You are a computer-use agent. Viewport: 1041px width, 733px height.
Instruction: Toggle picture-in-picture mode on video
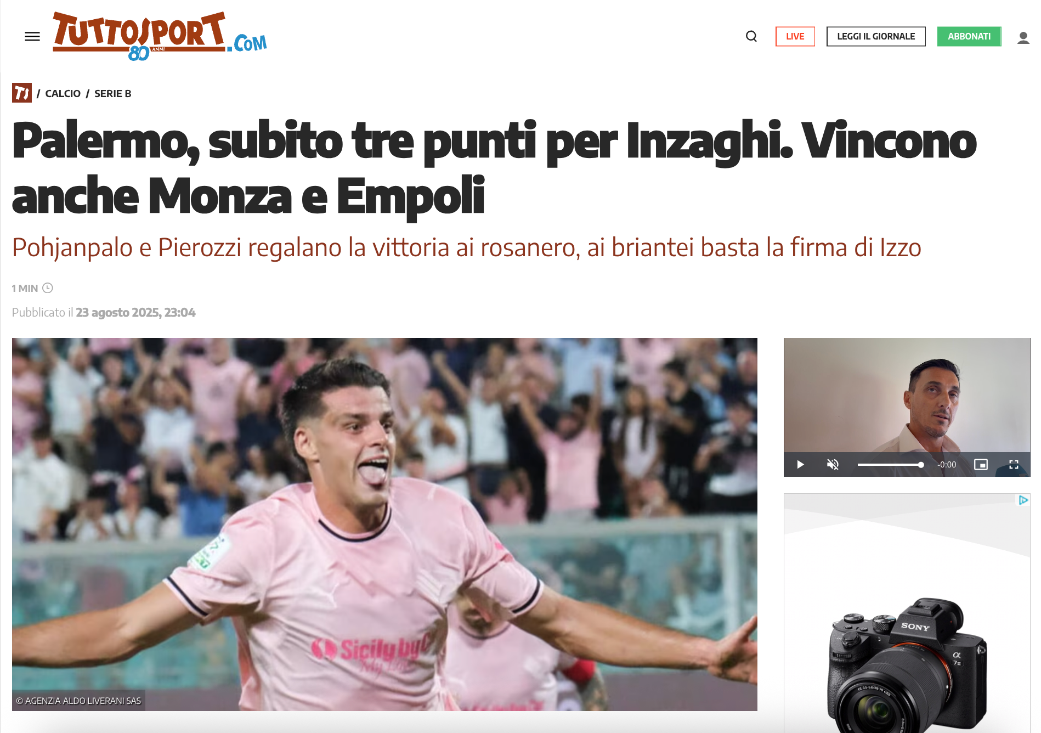pos(981,465)
